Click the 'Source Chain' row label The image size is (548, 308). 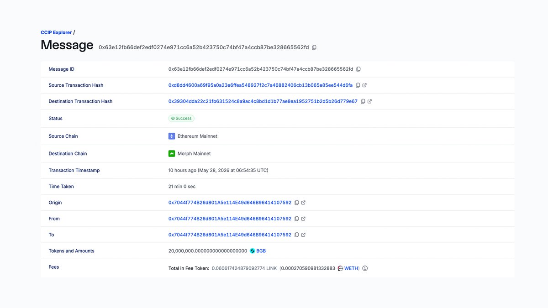(x=63, y=136)
